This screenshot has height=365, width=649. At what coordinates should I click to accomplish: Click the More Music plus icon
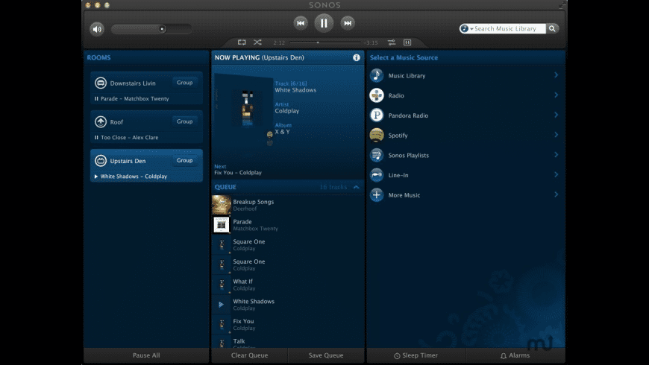pos(377,194)
